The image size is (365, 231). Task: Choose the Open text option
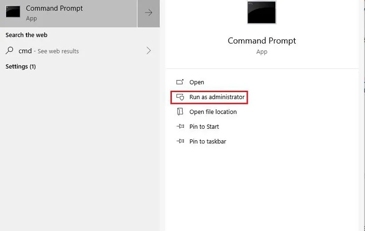click(197, 82)
